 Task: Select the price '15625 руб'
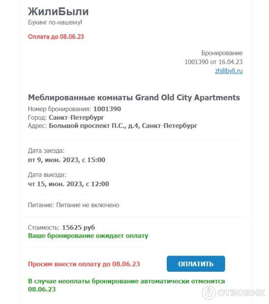click(x=78, y=227)
